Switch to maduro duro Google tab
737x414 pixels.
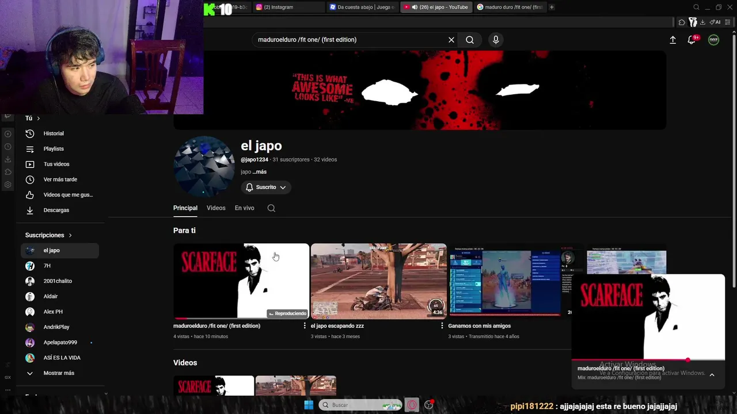[x=510, y=7]
